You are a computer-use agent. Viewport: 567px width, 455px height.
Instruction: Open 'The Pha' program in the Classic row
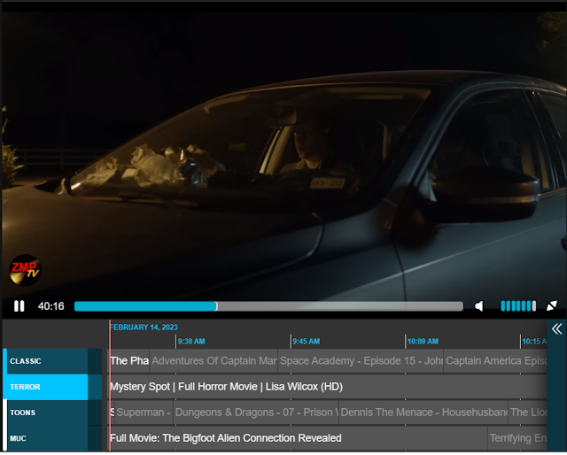129,361
